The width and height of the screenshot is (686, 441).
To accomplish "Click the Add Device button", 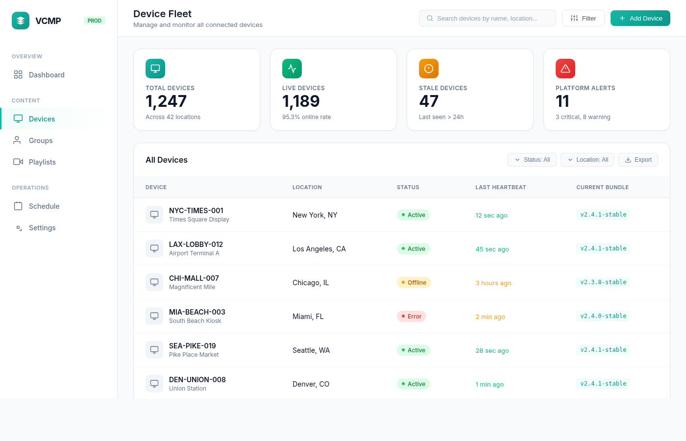I will (x=640, y=18).
